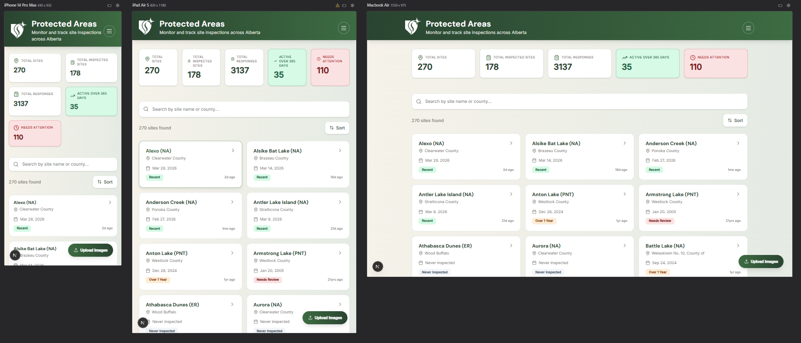This screenshot has width=801, height=343.
Task: Click Needs Attention clock icon in Macbook view
Action: (693, 58)
